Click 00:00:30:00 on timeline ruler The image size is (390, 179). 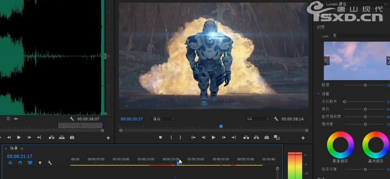[221, 159]
